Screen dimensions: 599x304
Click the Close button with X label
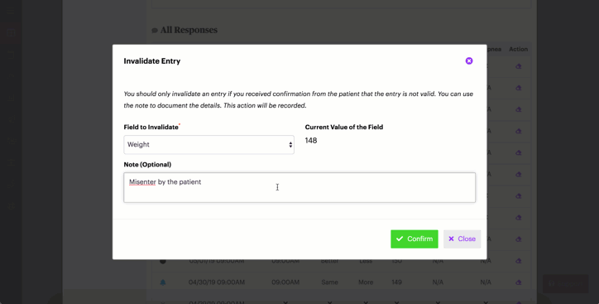[462, 239]
